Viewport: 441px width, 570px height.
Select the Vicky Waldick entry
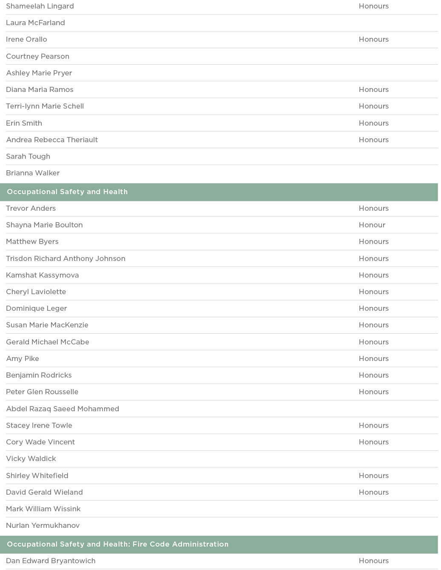pyautogui.click(x=31, y=459)
